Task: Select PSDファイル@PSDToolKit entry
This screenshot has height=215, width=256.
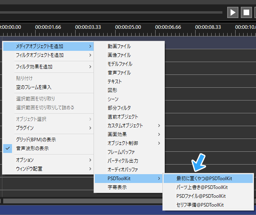Action: [201, 196]
